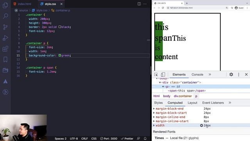Open the Extensions view

pyautogui.click(x=5, y=49)
